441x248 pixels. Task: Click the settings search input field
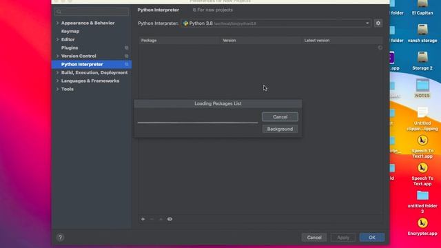[92, 12]
